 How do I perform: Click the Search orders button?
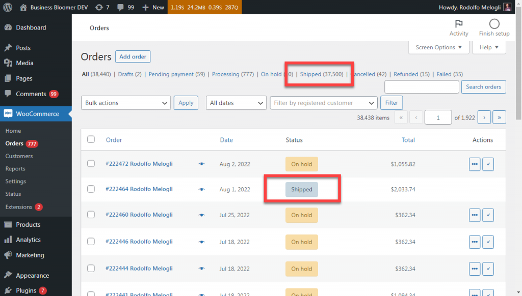(x=483, y=87)
